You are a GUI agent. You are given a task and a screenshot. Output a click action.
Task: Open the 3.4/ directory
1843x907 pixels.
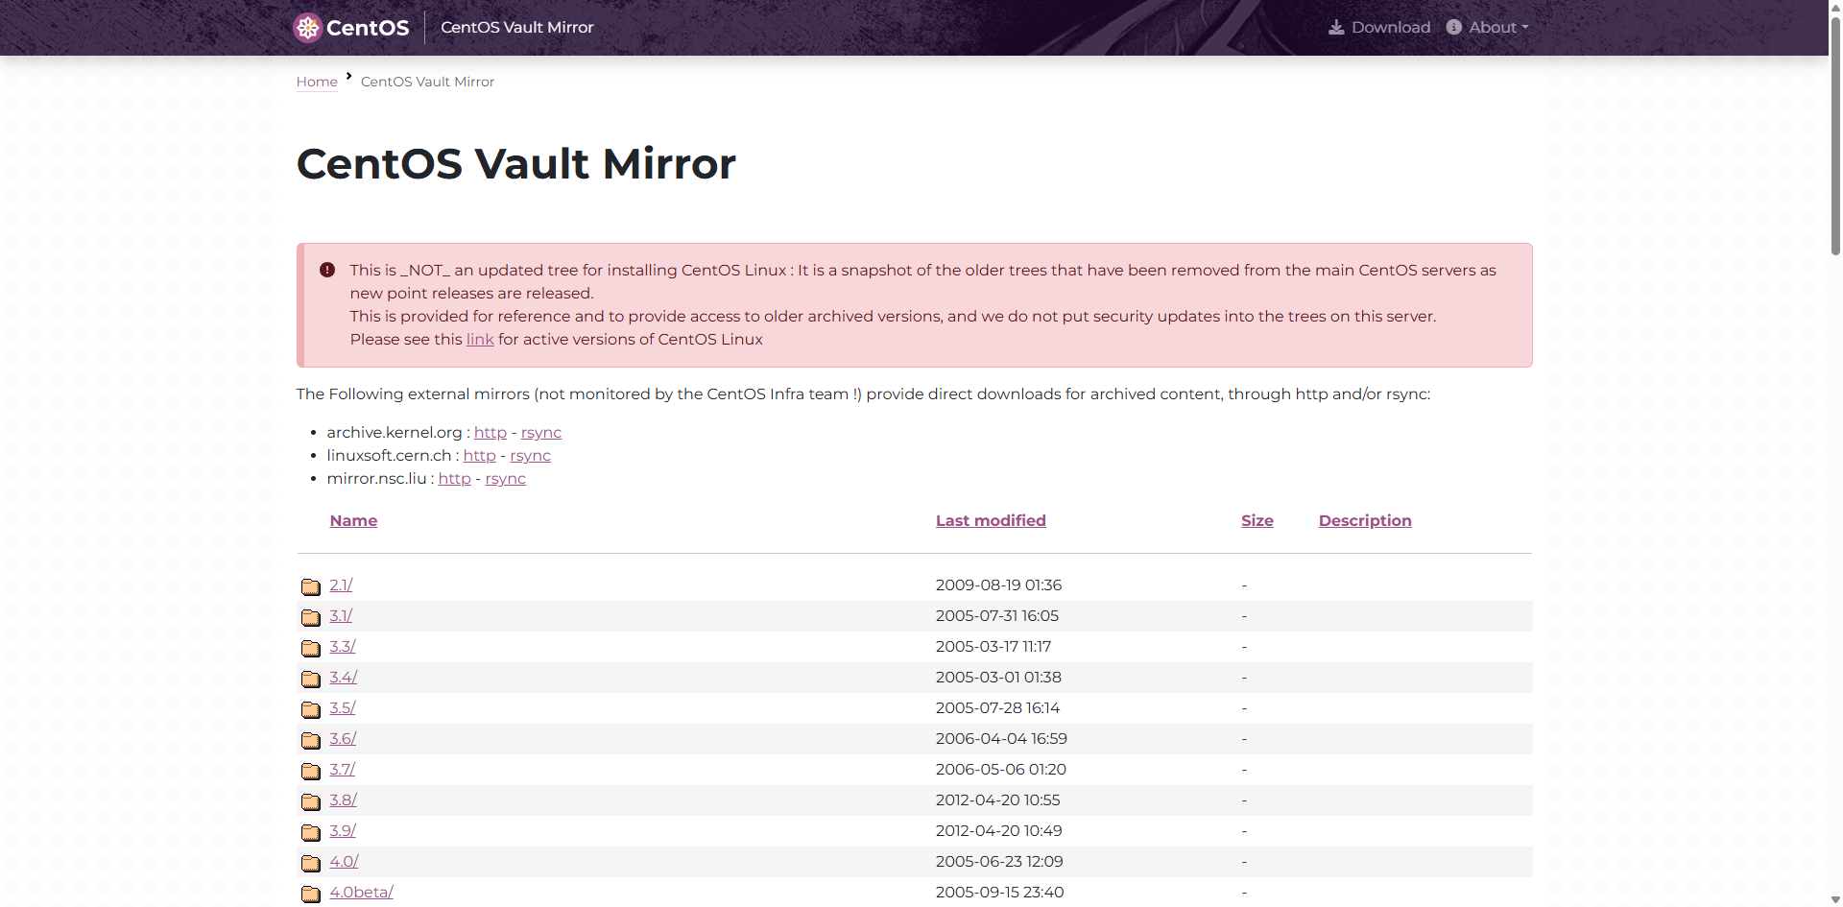pos(344,677)
